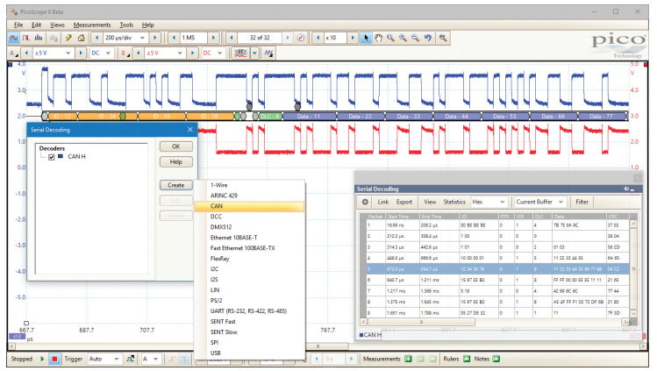Click Filter in Serial Decoding panel
Image resolution: width=657 pixels, height=371 pixels.
[582, 202]
